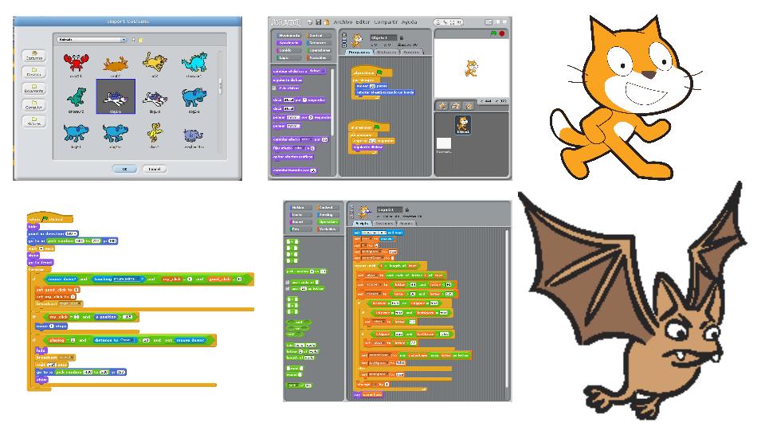Select the yellow duck costume
765x430 pixels.
pyautogui.click(x=155, y=132)
